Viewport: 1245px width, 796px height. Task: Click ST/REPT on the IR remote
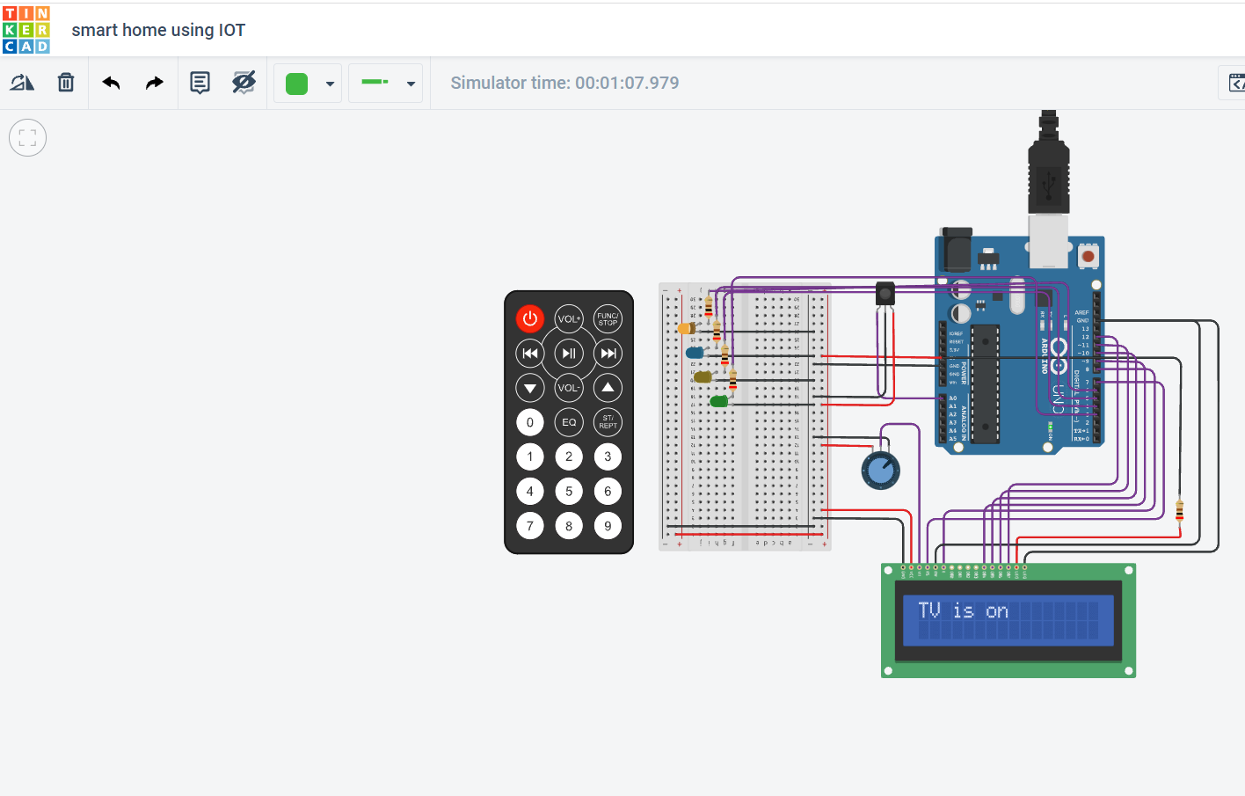point(608,422)
